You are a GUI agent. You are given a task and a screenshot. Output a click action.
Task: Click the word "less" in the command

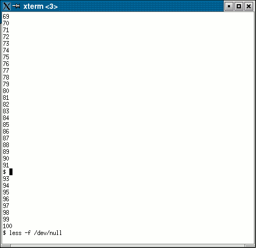[x=16, y=233]
